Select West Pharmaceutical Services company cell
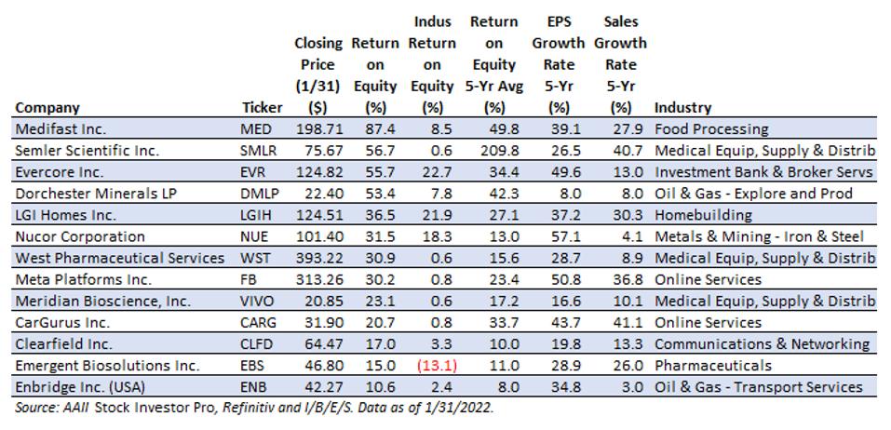 [120, 258]
